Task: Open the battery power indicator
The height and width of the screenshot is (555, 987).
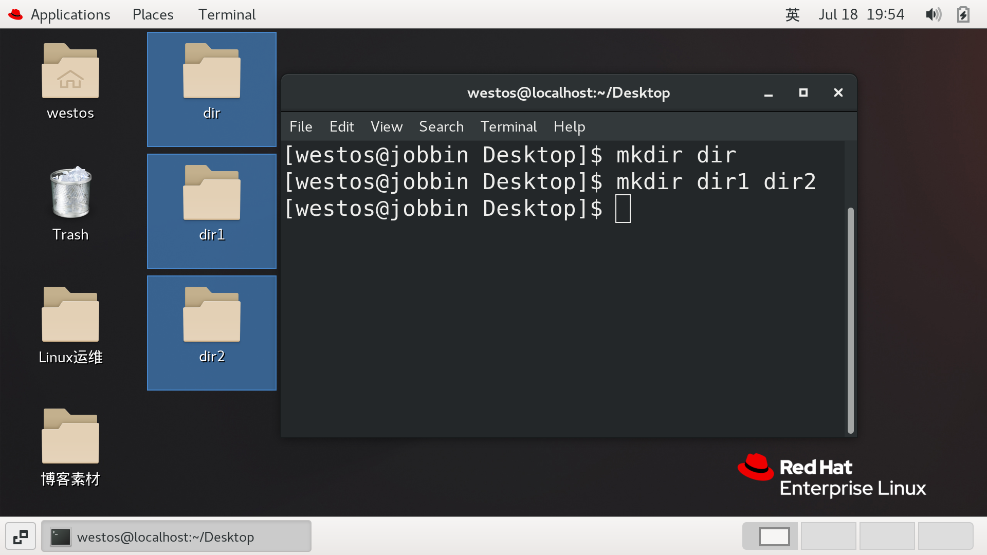Action: coord(963,14)
